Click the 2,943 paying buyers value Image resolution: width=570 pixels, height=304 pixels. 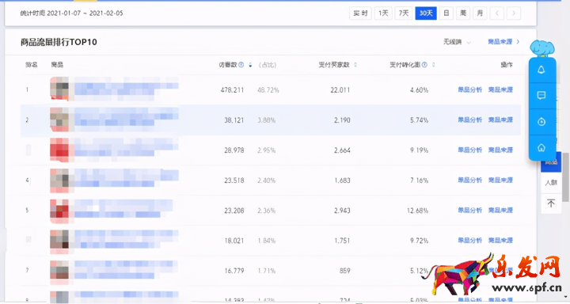pos(342,211)
